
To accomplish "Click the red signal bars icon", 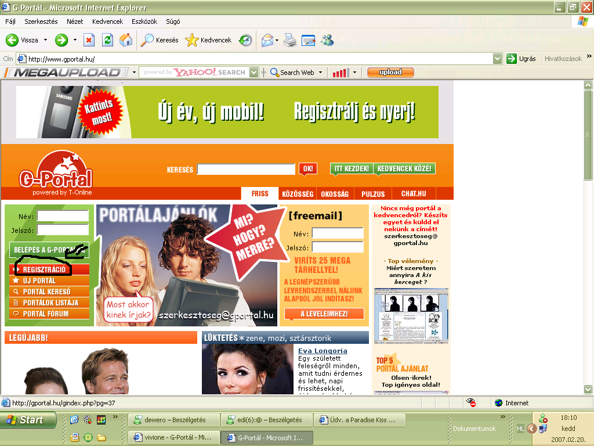I will (341, 73).
